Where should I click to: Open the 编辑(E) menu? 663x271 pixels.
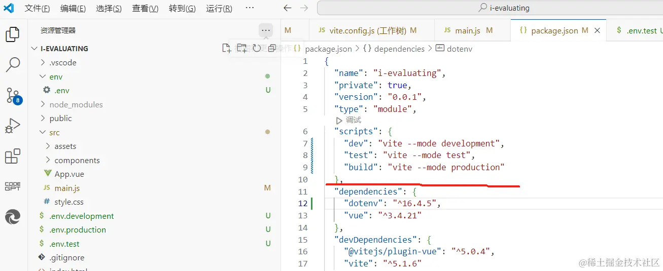coord(73,8)
